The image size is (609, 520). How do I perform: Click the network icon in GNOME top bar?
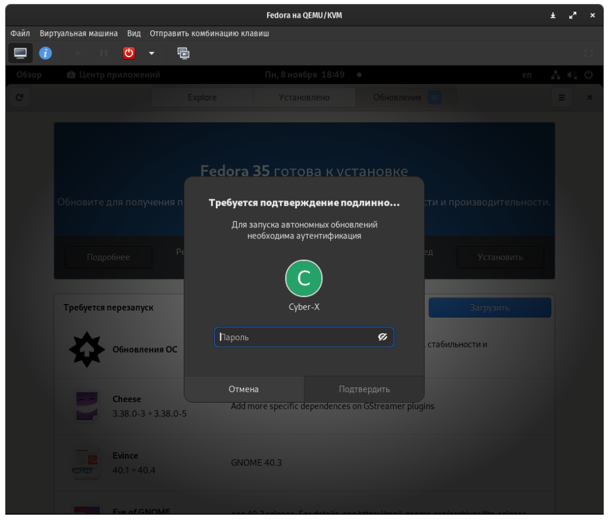click(555, 75)
